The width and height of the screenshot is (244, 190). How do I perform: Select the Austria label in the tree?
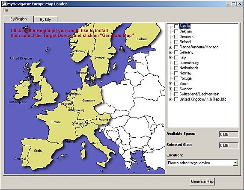point(184,26)
